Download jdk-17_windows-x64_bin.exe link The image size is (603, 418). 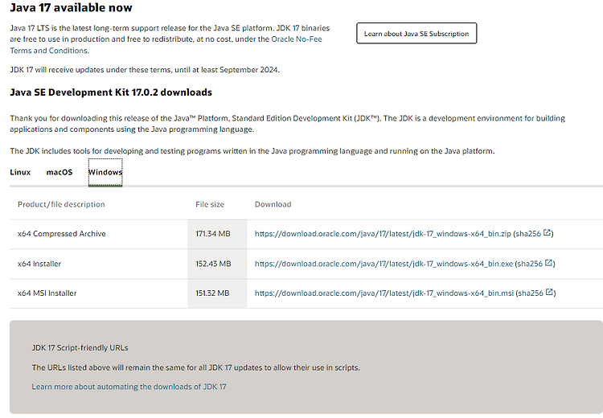coord(384,264)
